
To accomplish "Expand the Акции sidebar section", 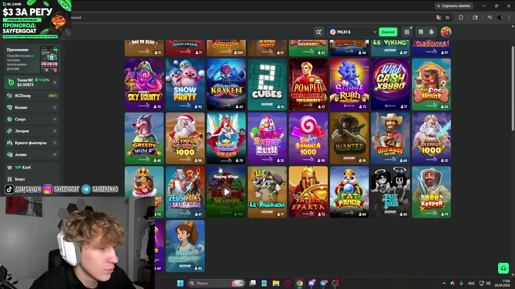I will click(x=55, y=155).
